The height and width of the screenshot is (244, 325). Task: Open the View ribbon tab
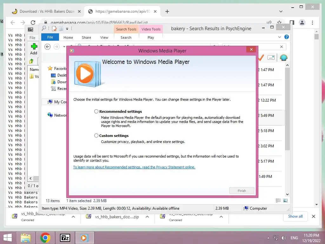click(x=104, y=37)
